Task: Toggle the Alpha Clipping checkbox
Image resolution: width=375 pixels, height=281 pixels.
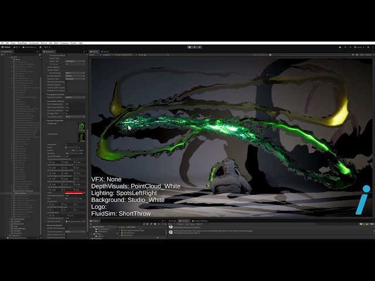Action: coord(66,67)
